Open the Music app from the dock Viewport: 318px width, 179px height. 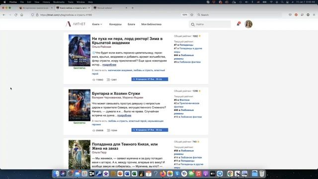tap(198, 174)
